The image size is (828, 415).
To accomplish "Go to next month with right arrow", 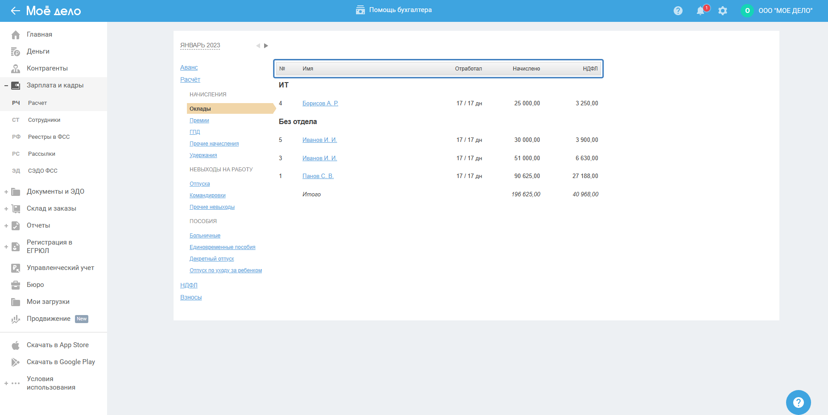I will (266, 46).
